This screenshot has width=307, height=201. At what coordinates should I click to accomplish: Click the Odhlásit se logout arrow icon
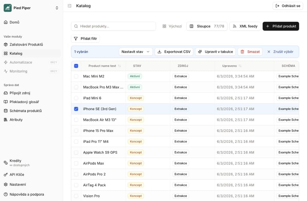[277, 6]
